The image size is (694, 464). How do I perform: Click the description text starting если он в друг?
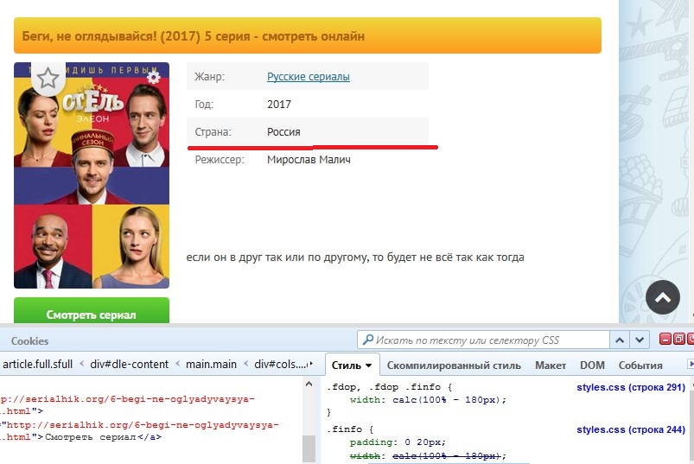[355, 257]
